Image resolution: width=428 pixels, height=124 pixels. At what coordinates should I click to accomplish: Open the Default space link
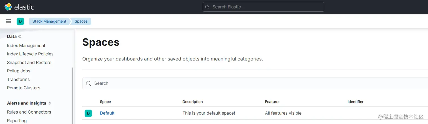107,113
